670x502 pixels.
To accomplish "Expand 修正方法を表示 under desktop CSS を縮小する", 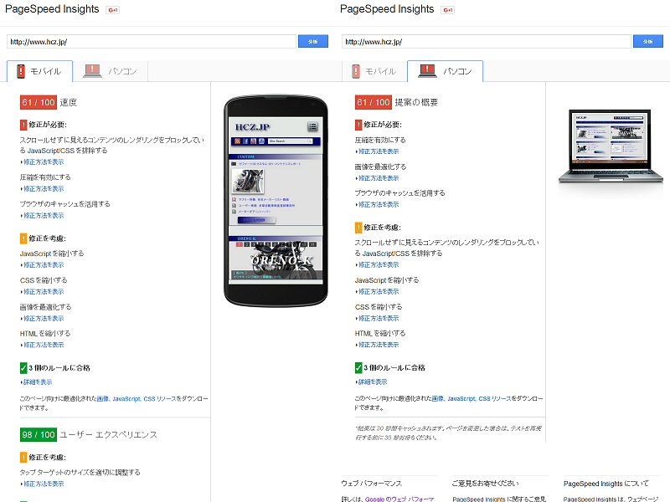I will [379, 319].
